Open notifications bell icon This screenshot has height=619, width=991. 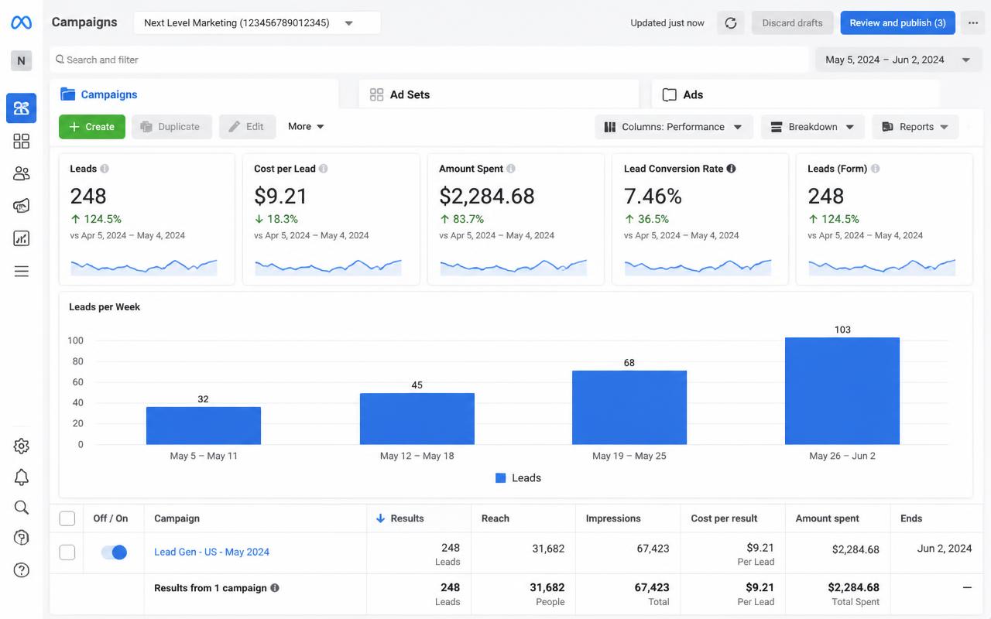point(21,477)
